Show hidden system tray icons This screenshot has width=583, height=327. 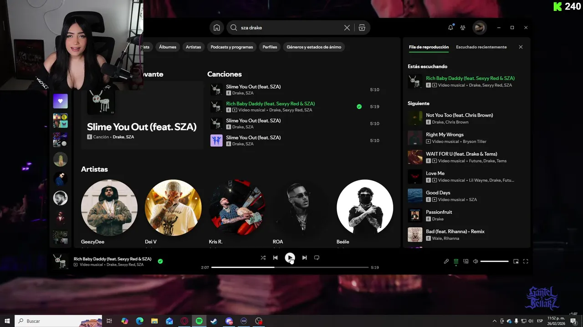click(495, 321)
